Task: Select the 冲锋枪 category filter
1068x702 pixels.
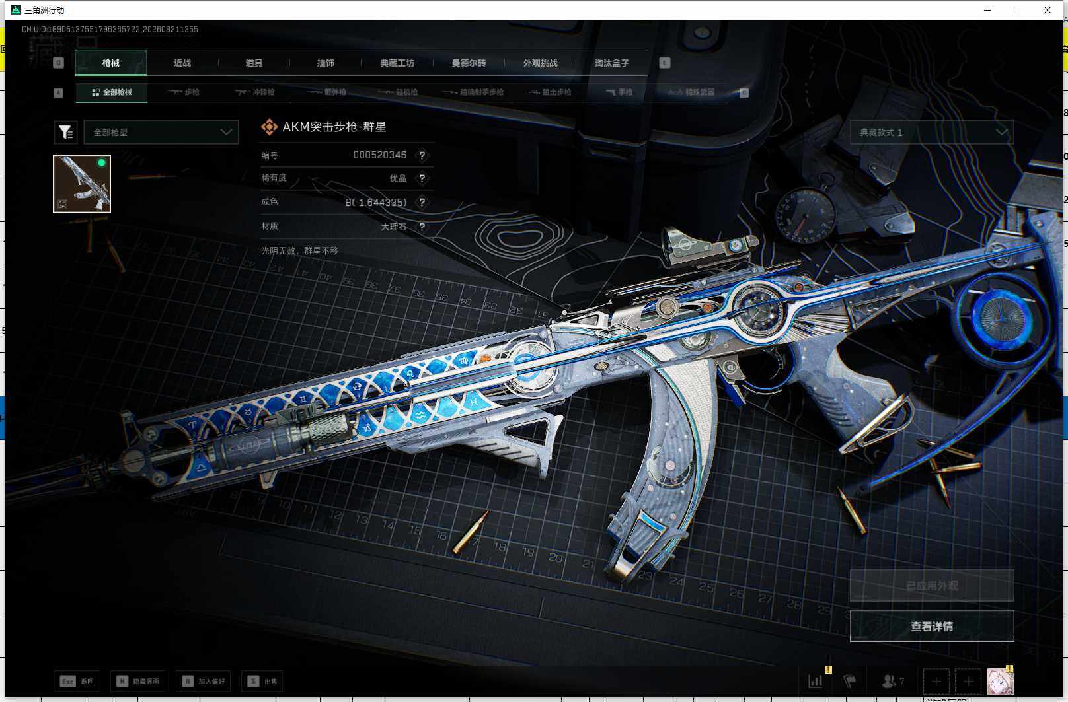Action: click(254, 92)
